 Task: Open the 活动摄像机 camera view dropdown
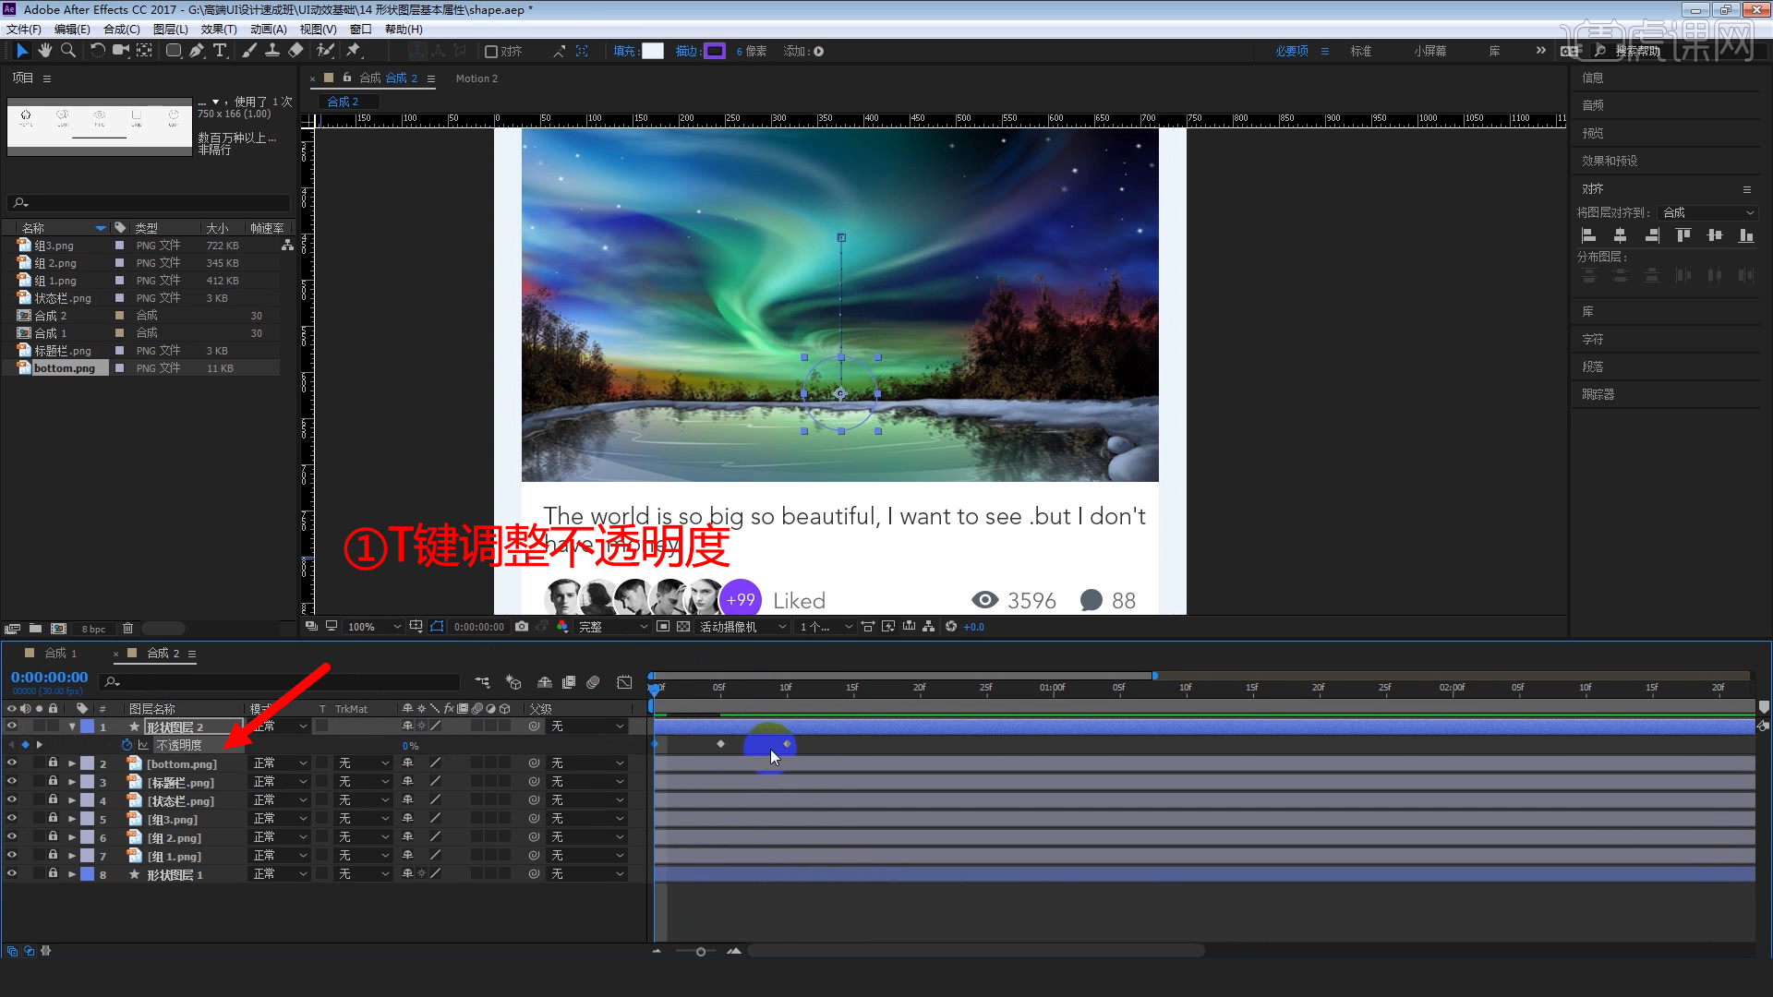(x=742, y=627)
